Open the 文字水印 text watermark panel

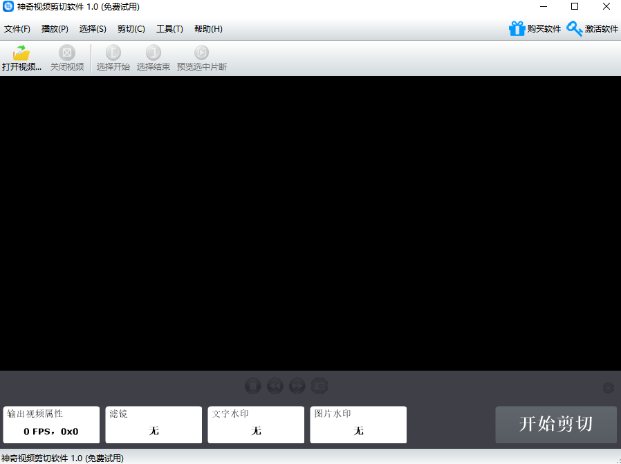click(255, 424)
